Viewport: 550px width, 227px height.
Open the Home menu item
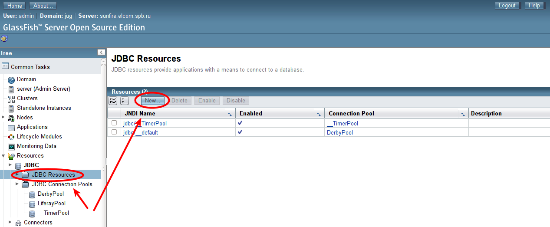[15, 6]
